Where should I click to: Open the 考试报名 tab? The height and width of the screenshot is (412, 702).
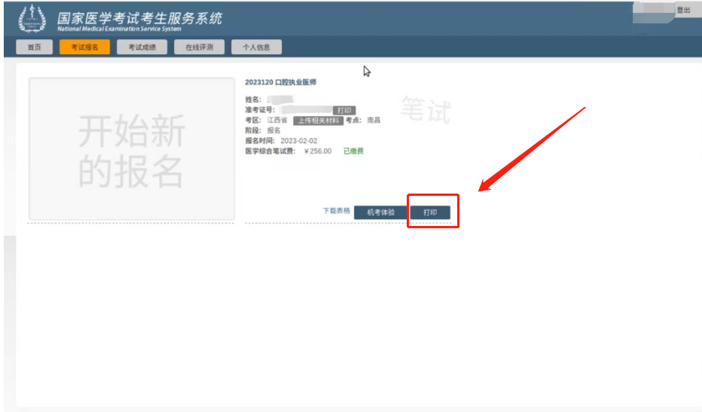coord(84,47)
